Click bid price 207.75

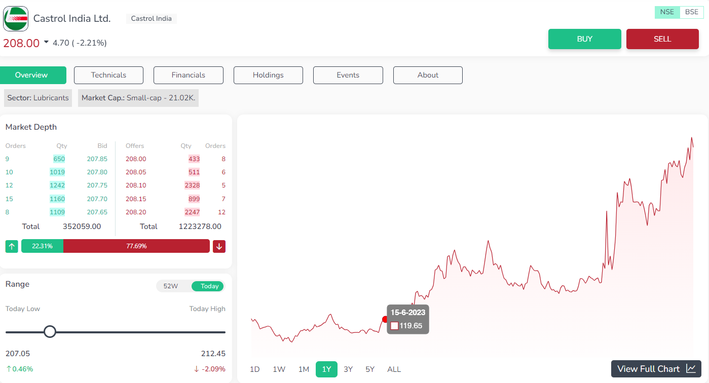point(97,185)
